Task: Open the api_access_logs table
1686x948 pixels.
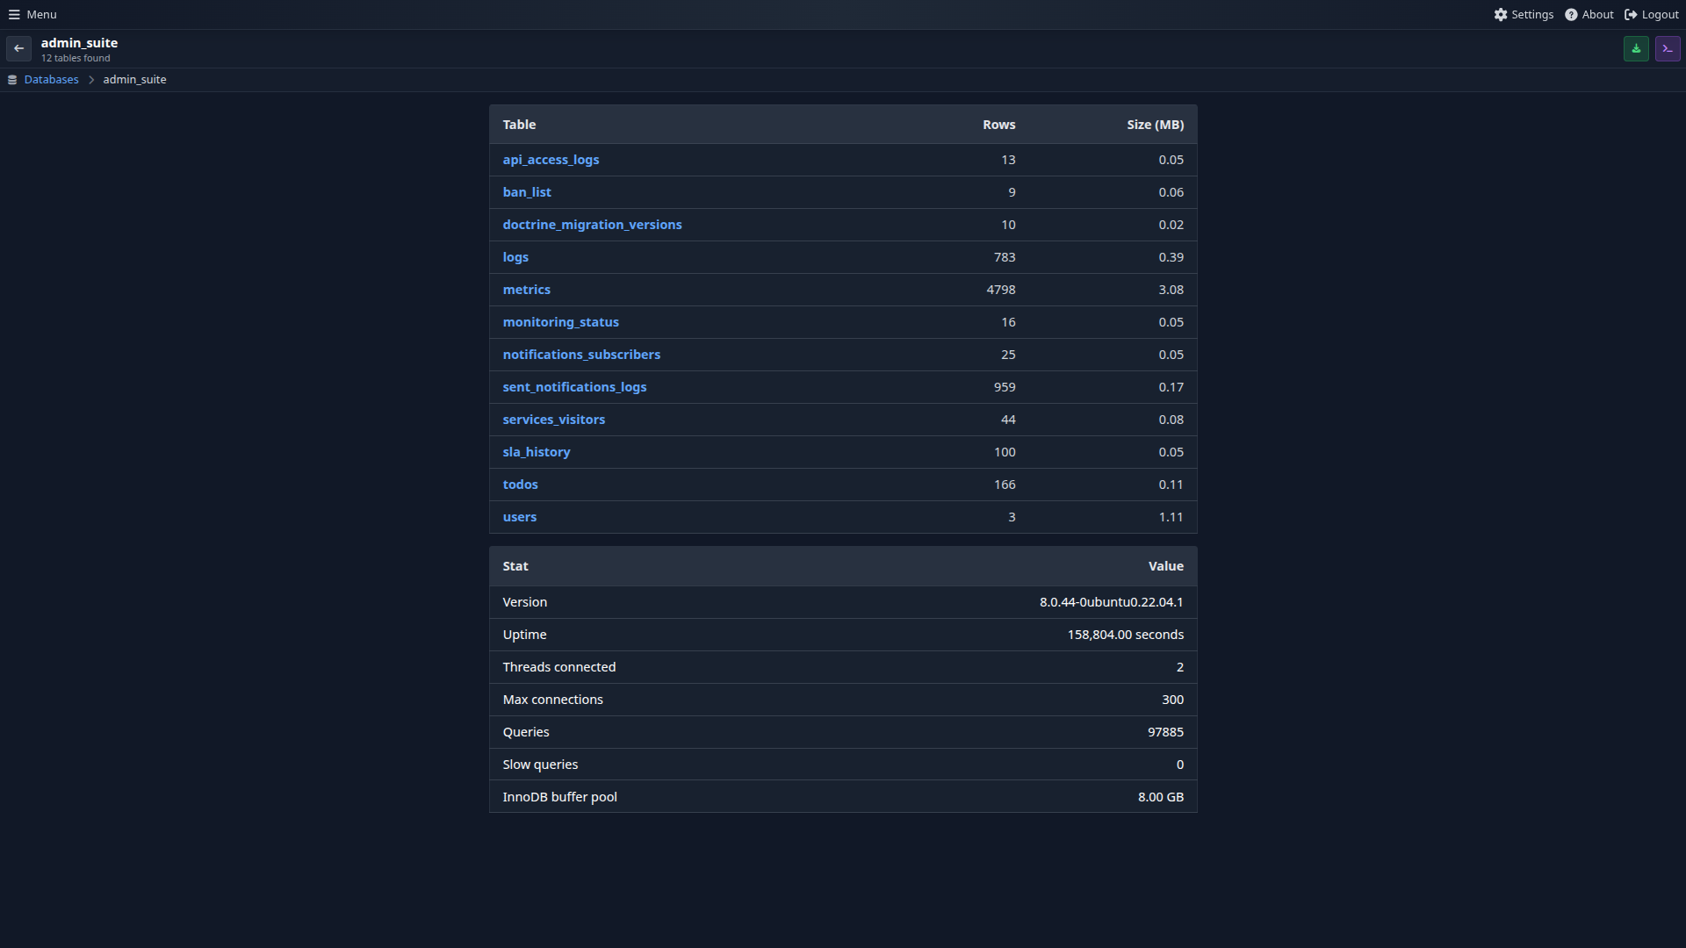Action: point(551,159)
